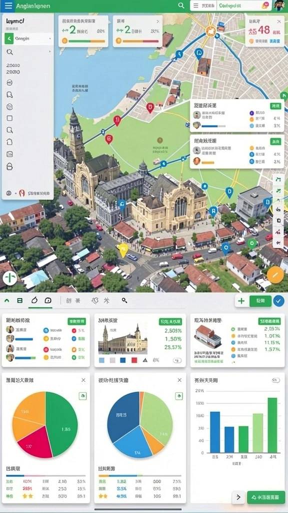
Task: Open the hamburger menu in the top bar
Action: [8, 6]
